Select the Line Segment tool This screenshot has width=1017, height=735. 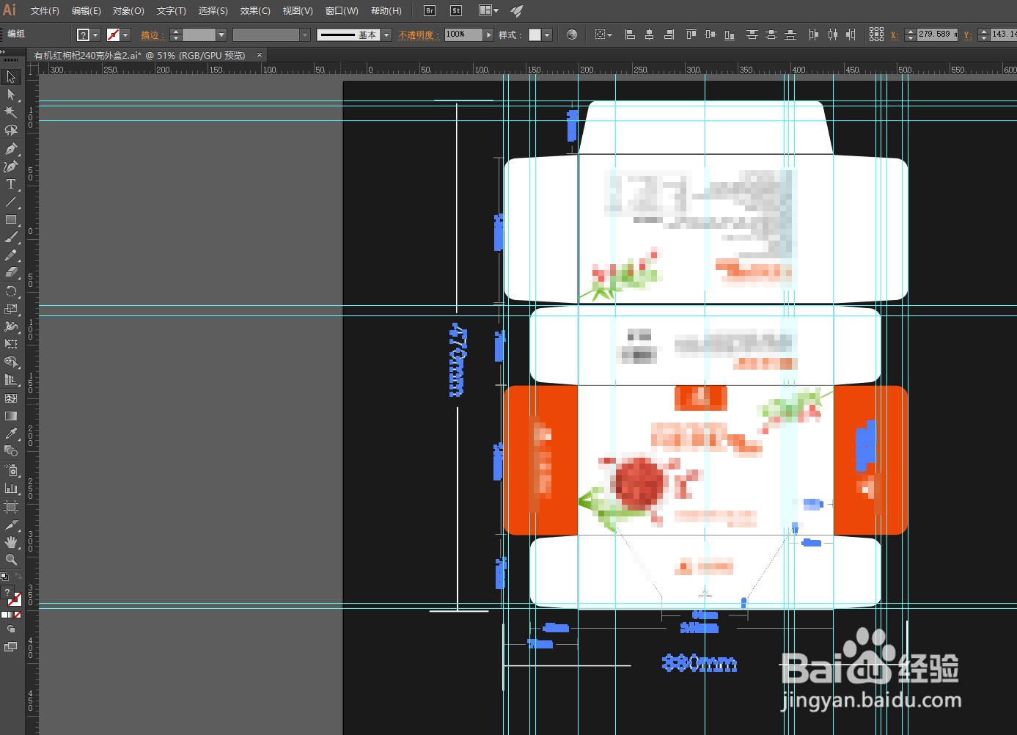click(x=11, y=202)
